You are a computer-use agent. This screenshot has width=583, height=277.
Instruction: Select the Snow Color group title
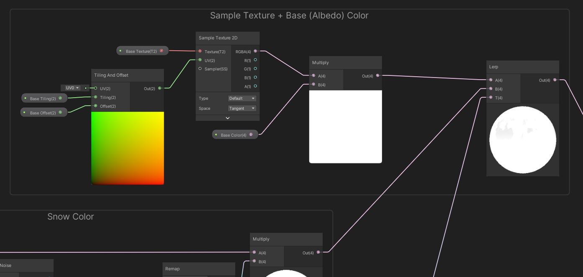point(70,217)
